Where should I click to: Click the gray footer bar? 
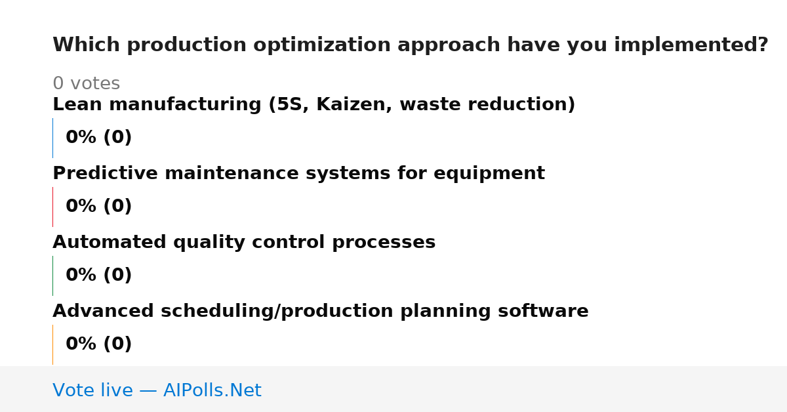coord(393,389)
